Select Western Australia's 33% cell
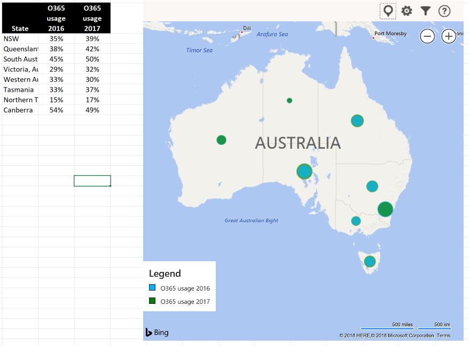 56,79
